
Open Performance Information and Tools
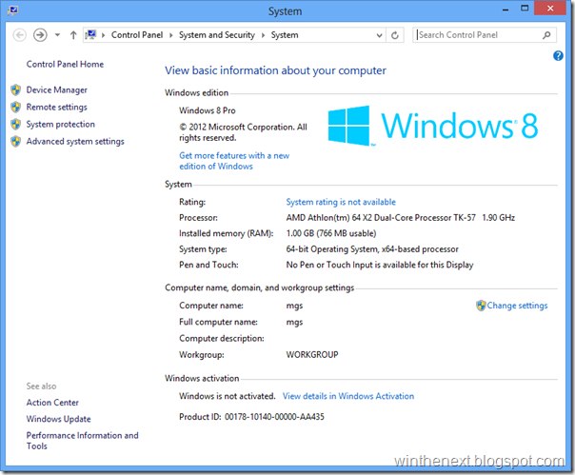click(82, 441)
